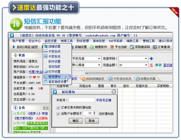Toggle 订单交易失败时通知我 checkbox

click(58, 108)
